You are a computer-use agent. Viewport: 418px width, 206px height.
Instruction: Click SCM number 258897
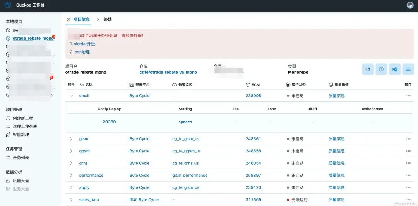tap(253, 176)
